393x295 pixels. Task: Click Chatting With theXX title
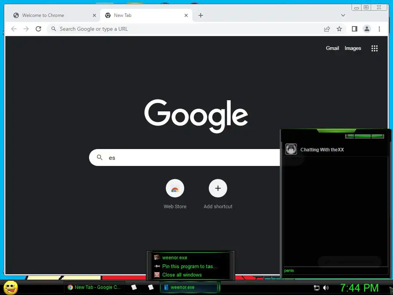point(322,150)
